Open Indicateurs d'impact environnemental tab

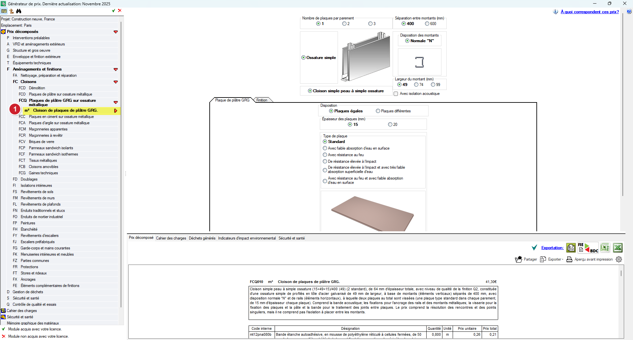pos(247,238)
